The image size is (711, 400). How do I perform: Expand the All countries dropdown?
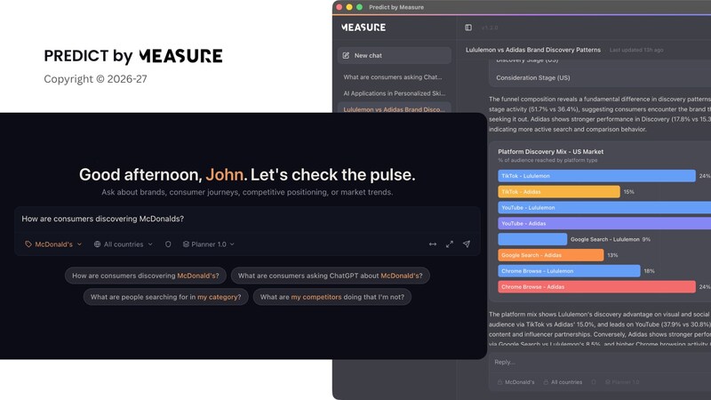pos(124,244)
